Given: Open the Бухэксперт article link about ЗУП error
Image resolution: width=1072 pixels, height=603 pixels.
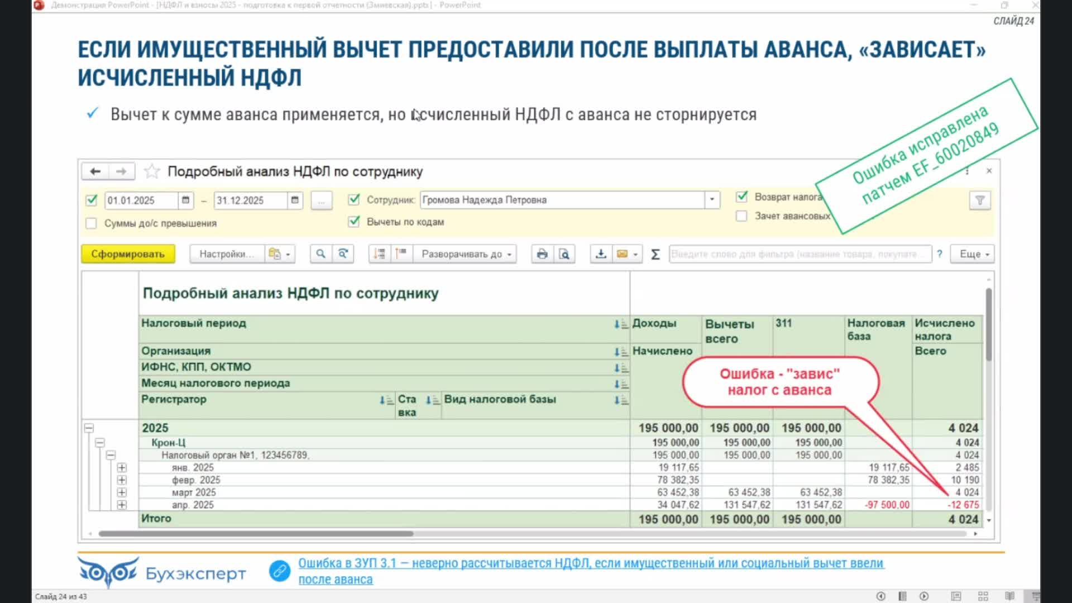Looking at the screenshot, I should coord(590,563).
